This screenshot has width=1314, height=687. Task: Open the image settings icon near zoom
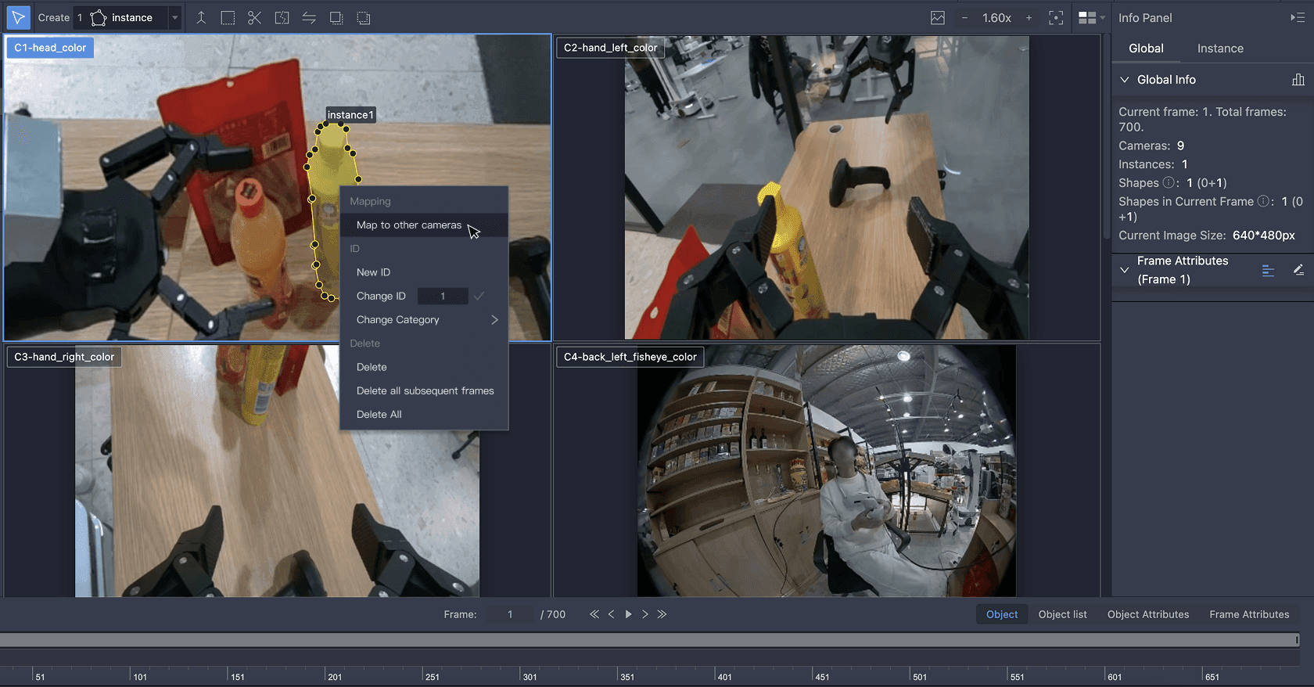point(938,17)
